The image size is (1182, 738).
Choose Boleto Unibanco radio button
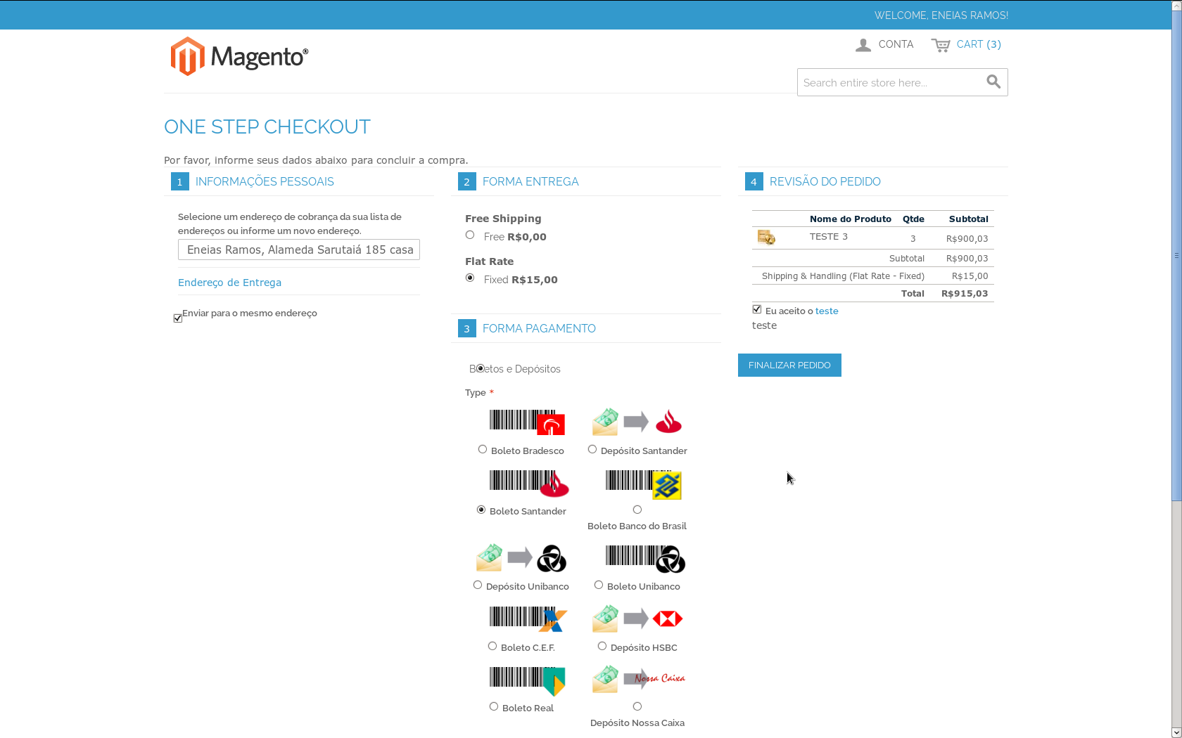(599, 585)
